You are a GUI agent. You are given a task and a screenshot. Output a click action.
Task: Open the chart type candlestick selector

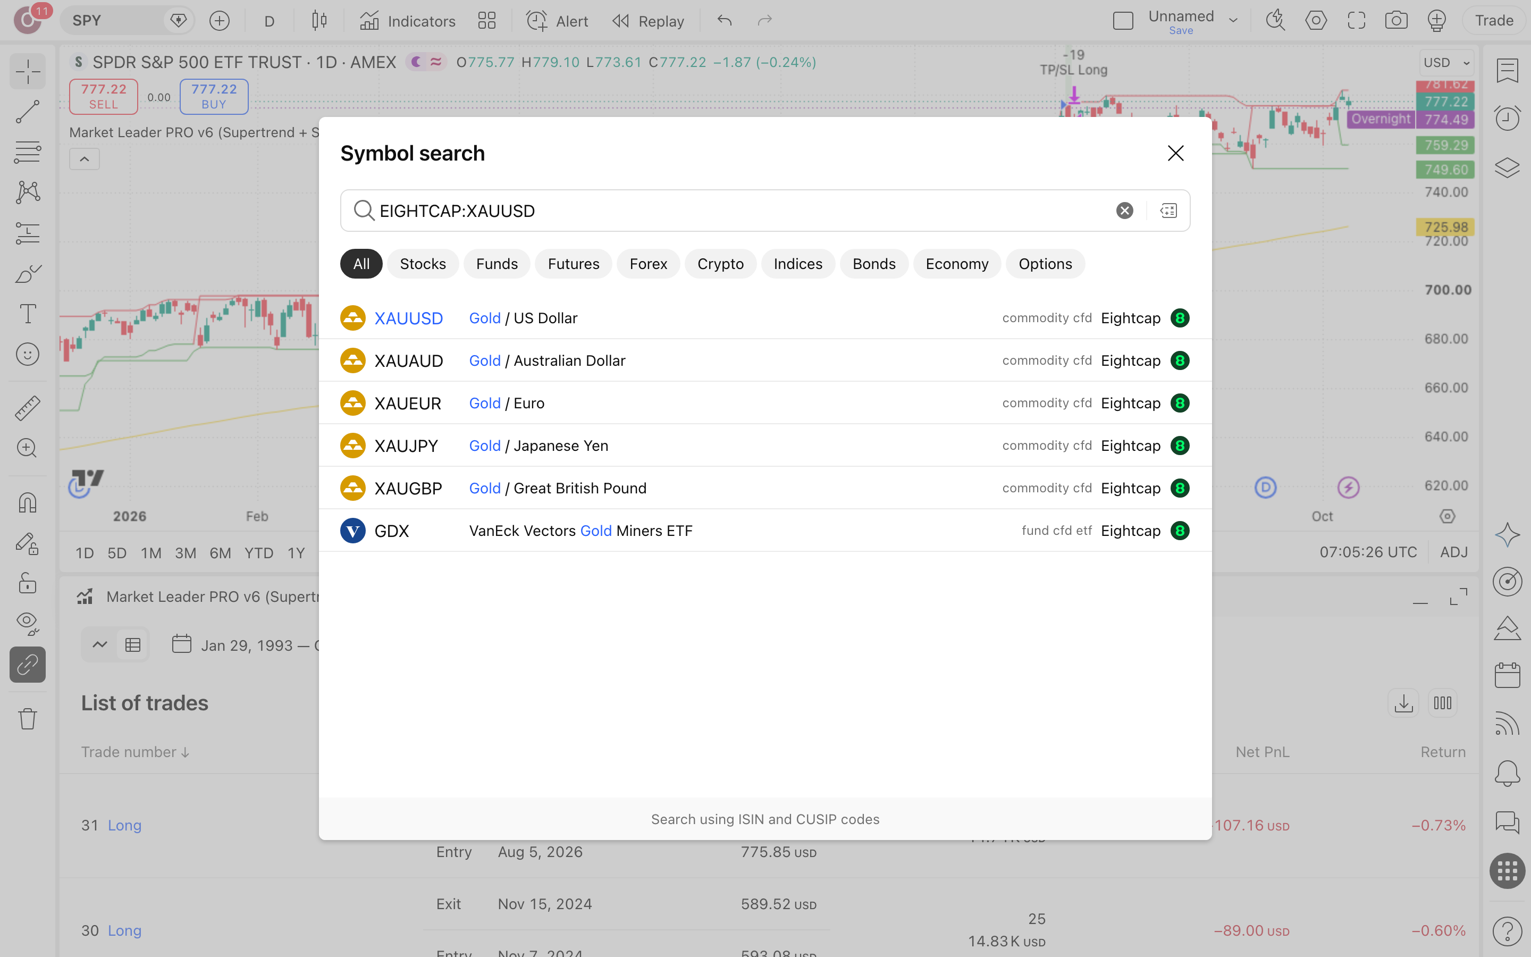point(319,21)
